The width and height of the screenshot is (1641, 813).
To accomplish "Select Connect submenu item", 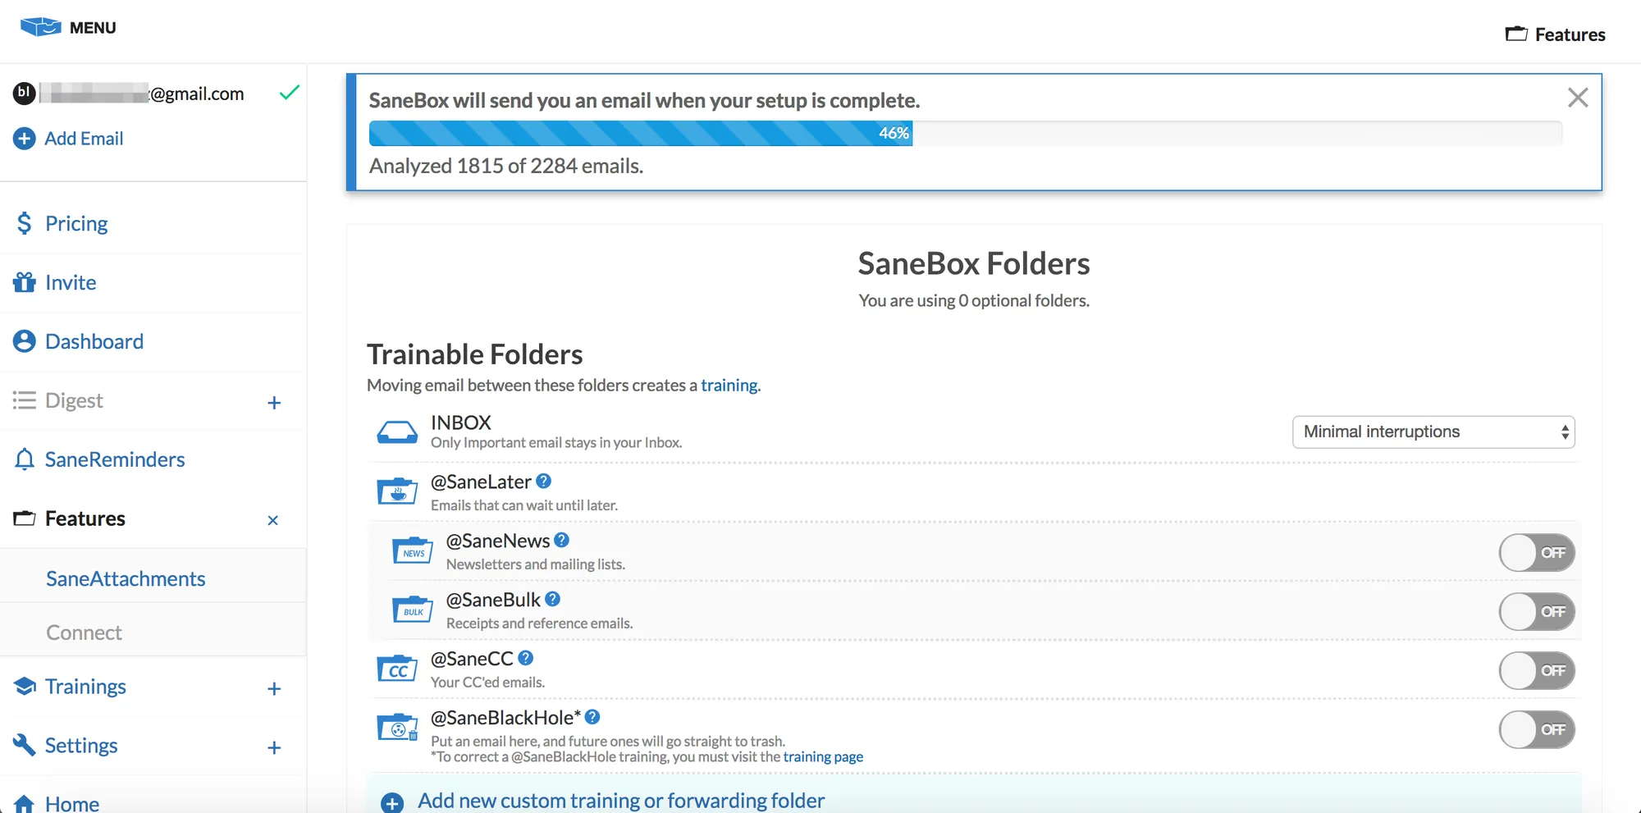I will pyautogui.click(x=84, y=633).
